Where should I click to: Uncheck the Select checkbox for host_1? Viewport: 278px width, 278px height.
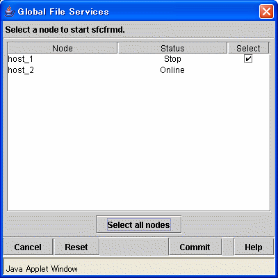pos(248,59)
